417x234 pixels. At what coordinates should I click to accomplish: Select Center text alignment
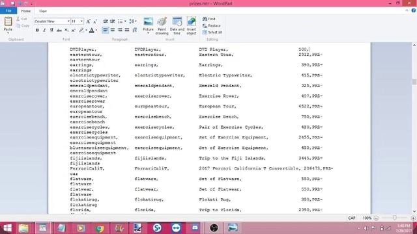[113, 31]
